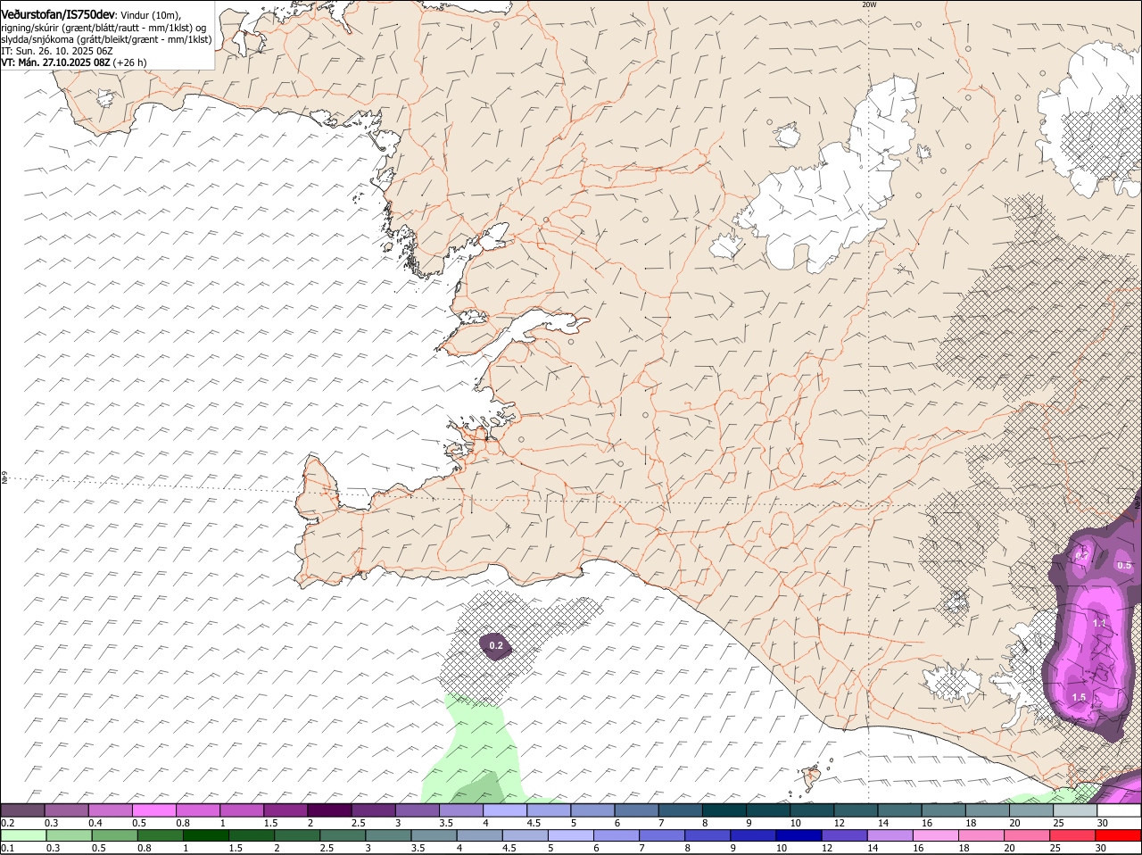Click the 1.1 contour label in magenta area

click(1099, 622)
